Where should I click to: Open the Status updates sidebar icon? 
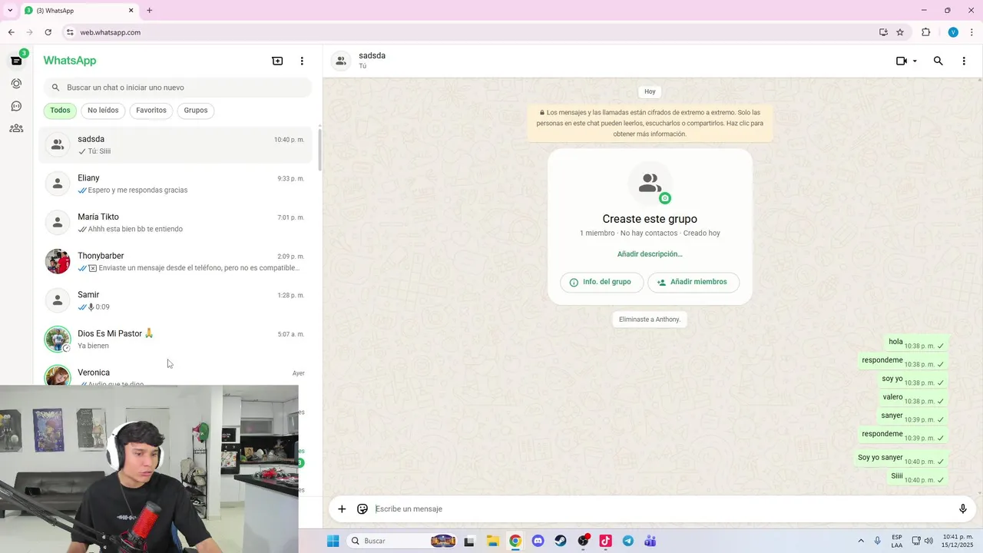[x=16, y=83]
